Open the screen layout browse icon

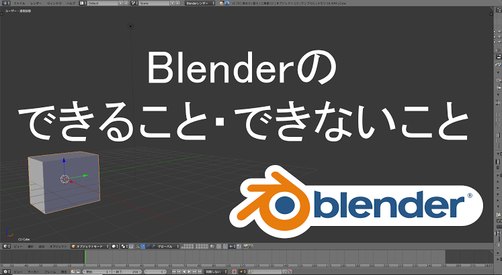(83, 3)
